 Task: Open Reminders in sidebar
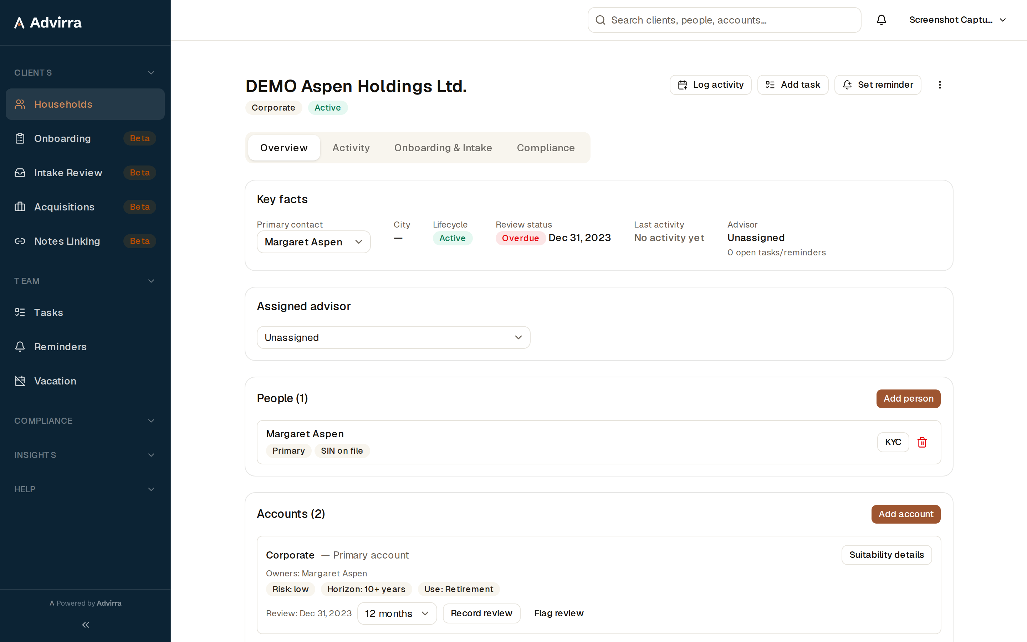pyautogui.click(x=85, y=347)
